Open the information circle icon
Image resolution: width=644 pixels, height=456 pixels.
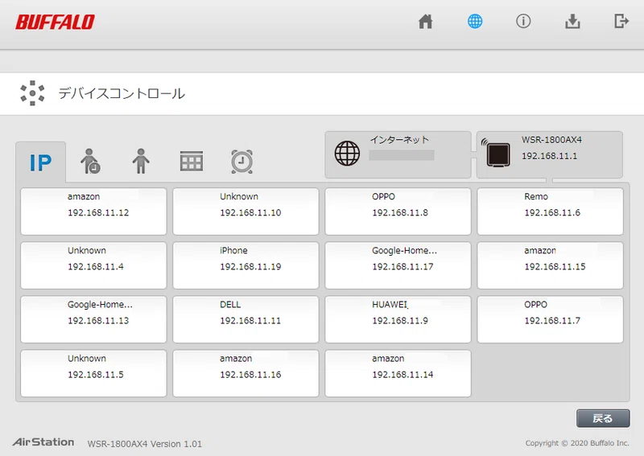[x=523, y=22]
